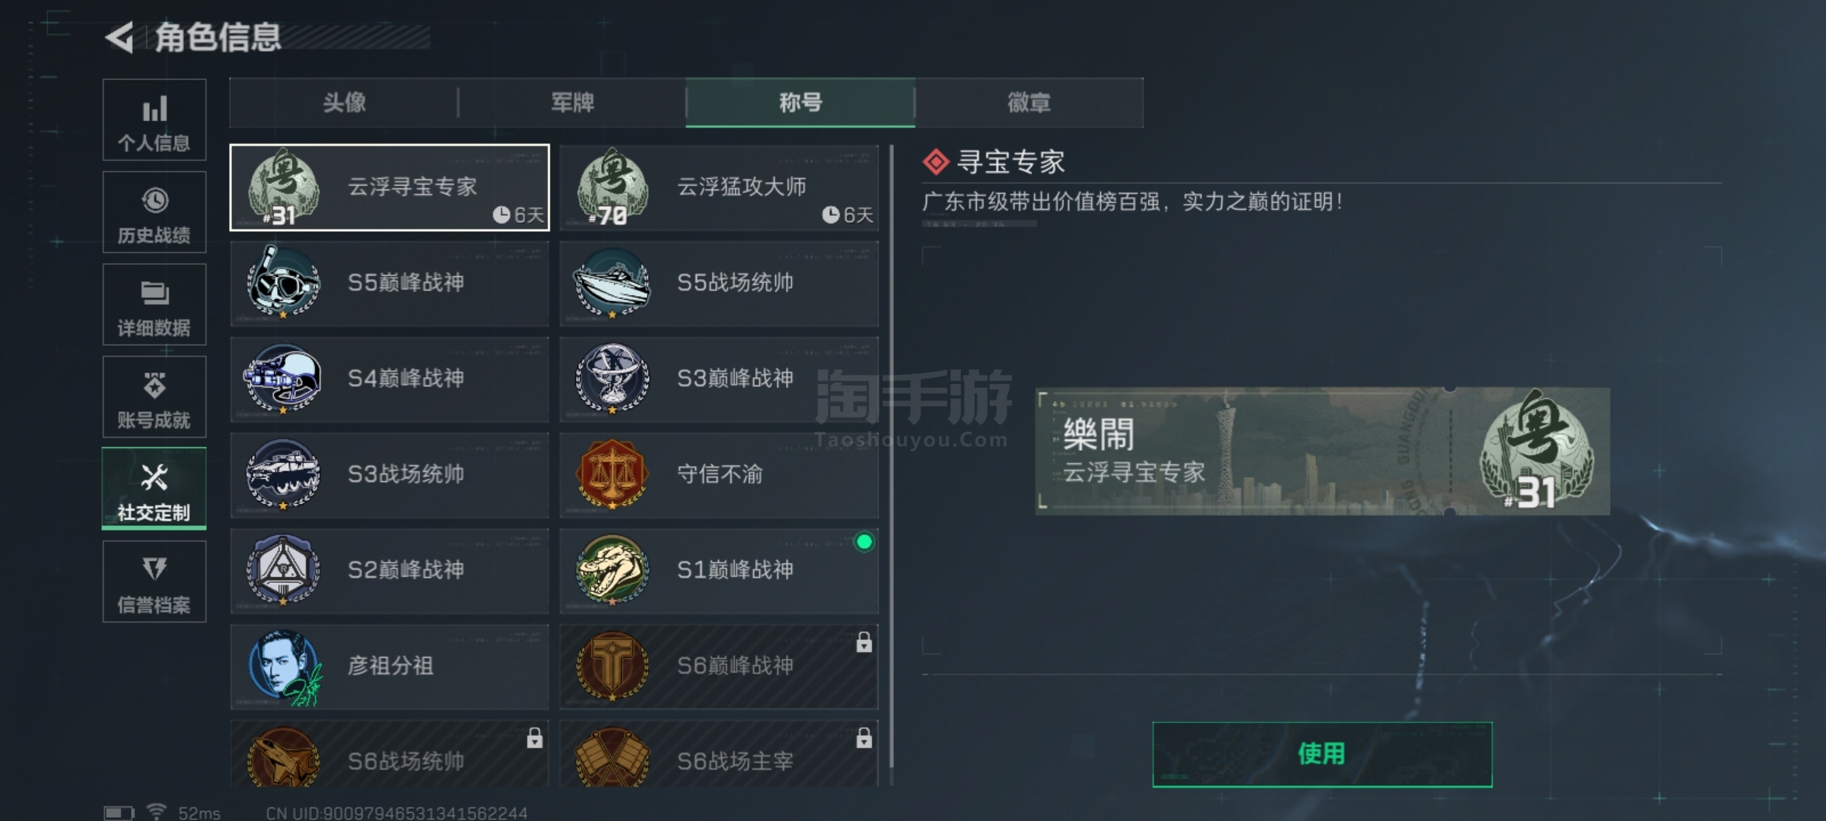1826x821 pixels.
Task: Click the lock icon on S6巅峰战神
Action: click(864, 642)
